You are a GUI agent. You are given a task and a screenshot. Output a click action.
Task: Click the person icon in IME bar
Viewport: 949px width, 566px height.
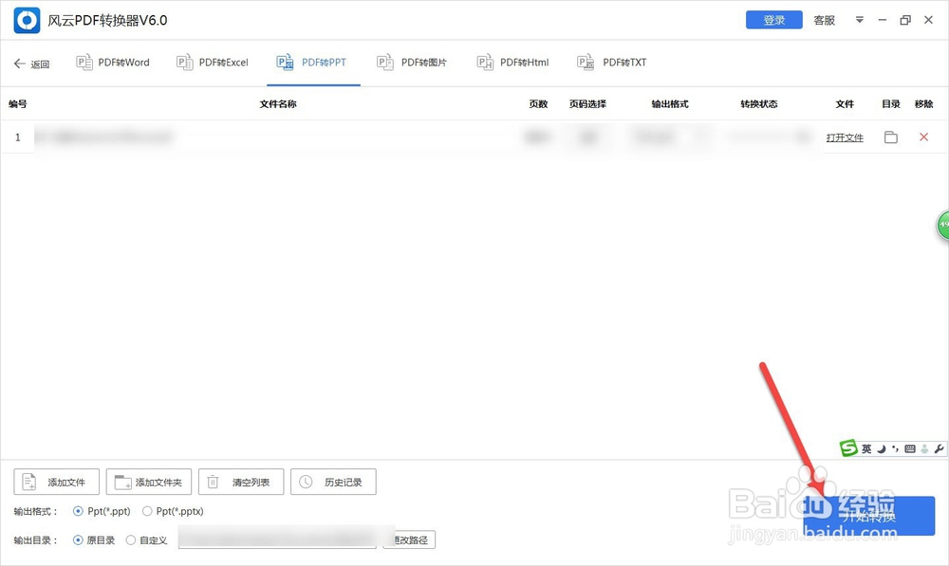pos(924,448)
